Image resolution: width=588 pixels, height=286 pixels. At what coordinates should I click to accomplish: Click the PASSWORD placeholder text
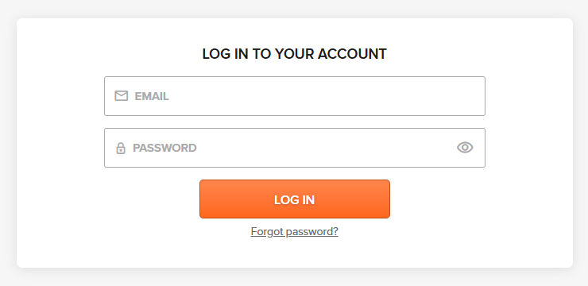(164, 148)
